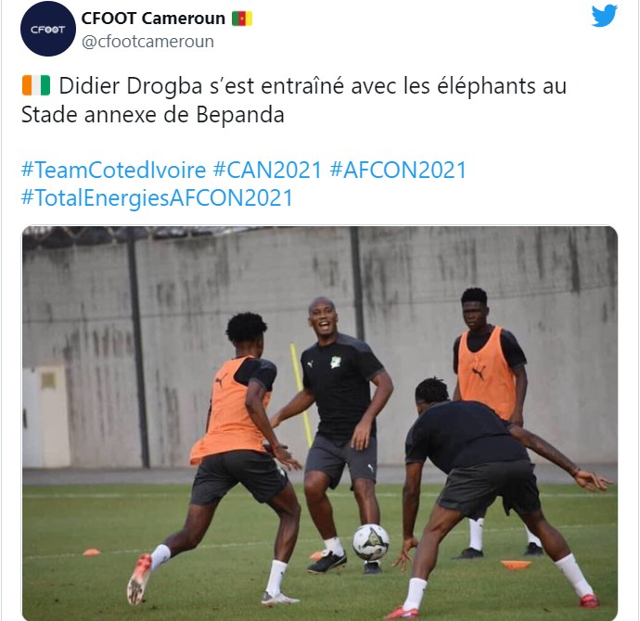Click the Twitter bird logo

point(604,16)
